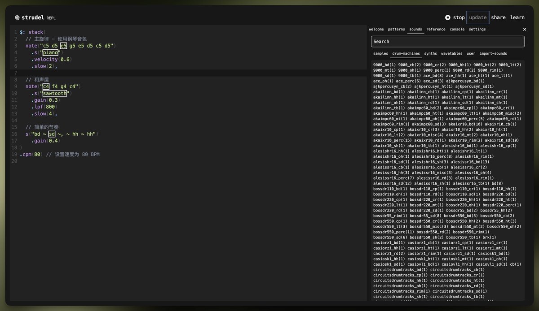Viewport: 539px width, 311px height.
Task: Select the samples sound category
Action: [x=380, y=53]
